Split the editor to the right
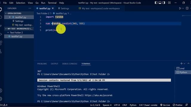Image resolution: width=191 pixels, height=107 pixels. click(x=187, y=8)
